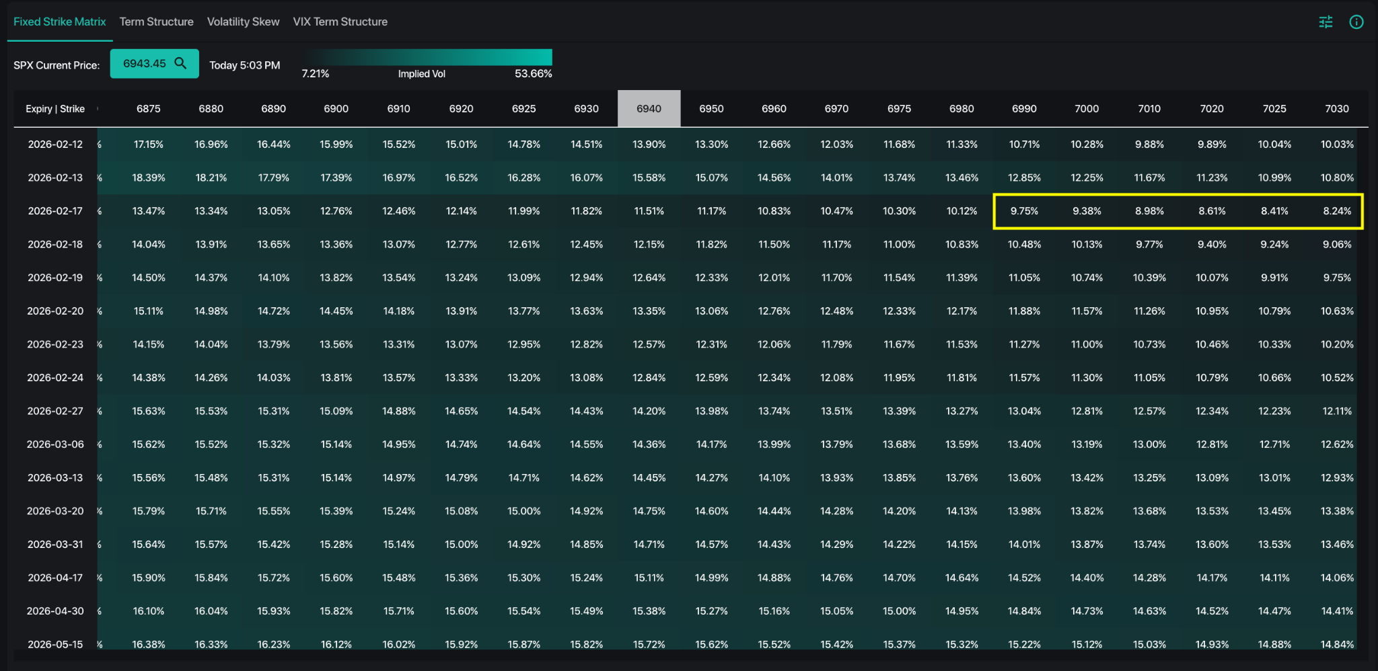Click the Implied Vol gradient bar
The image size is (1378, 671).
pyautogui.click(x=427, y=57)
